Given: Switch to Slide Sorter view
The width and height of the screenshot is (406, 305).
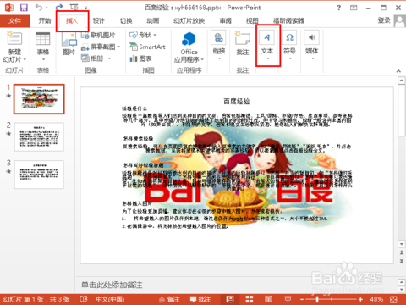Looking at the screenshot, I should click(x=250, y=299).
